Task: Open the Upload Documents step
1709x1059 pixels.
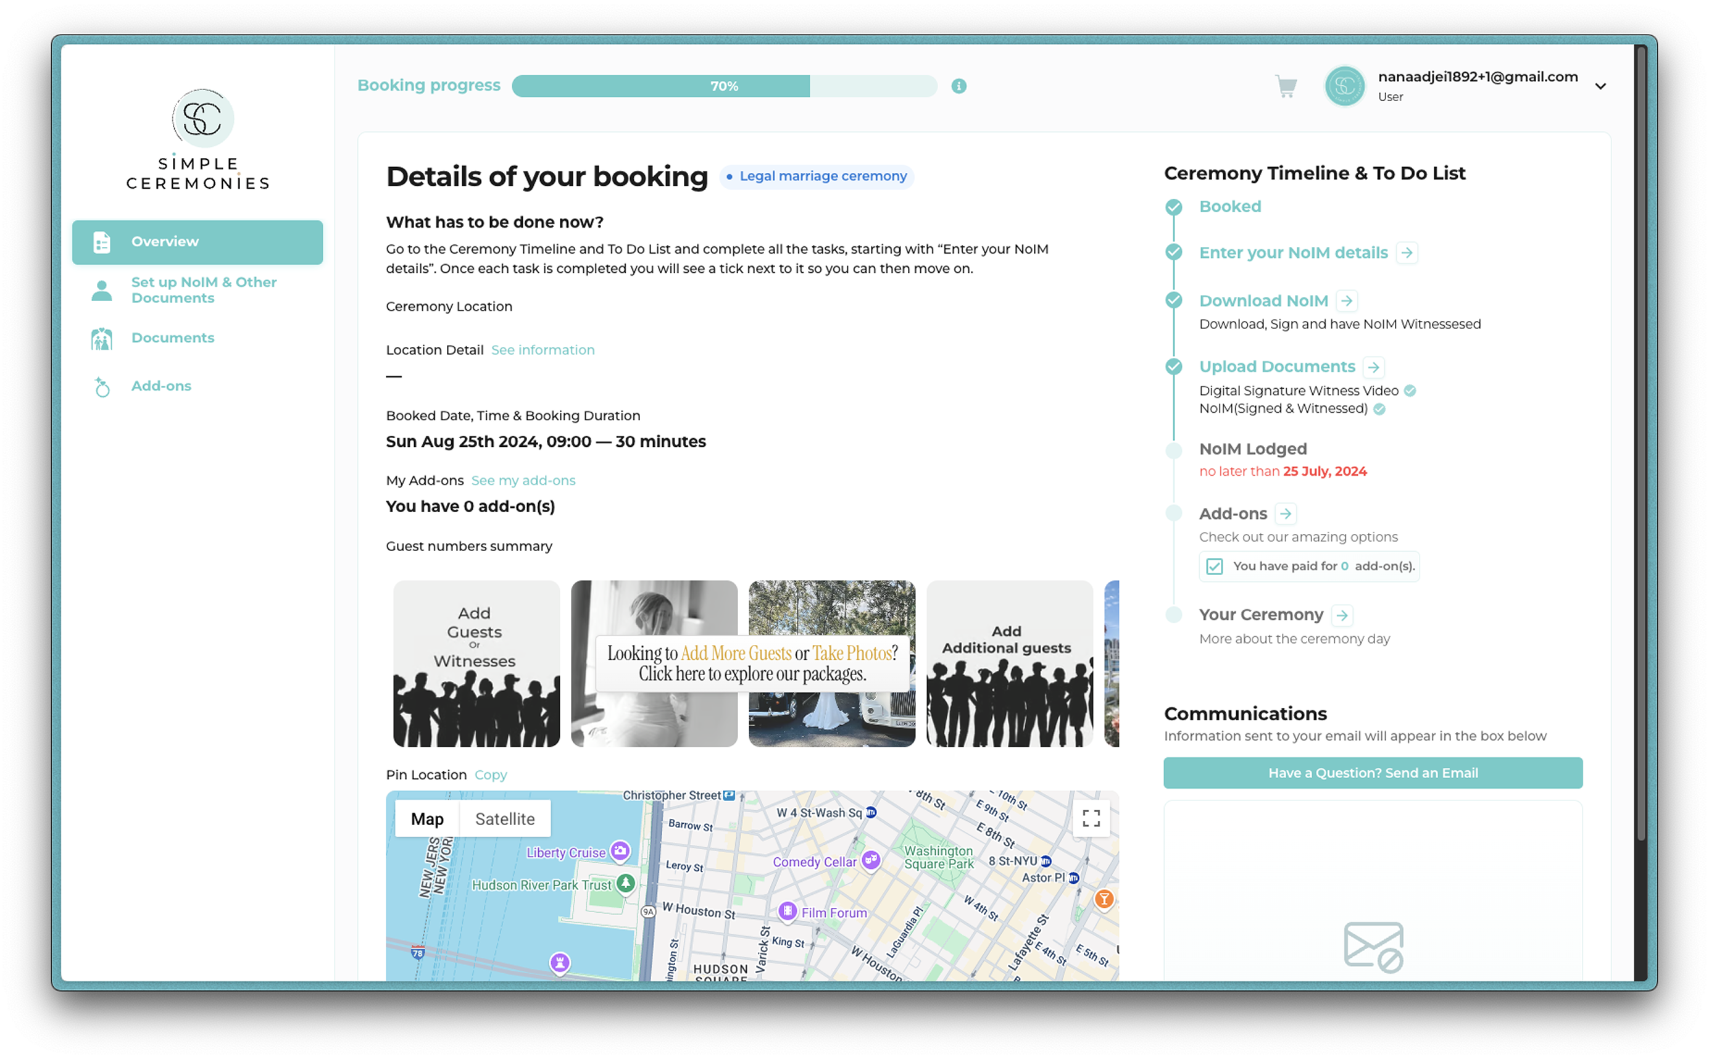Action: (1277, 367)
